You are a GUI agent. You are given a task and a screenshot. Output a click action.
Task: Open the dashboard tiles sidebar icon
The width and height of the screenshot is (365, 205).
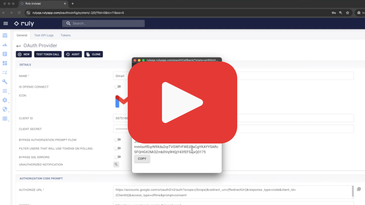tap(5, 63)
